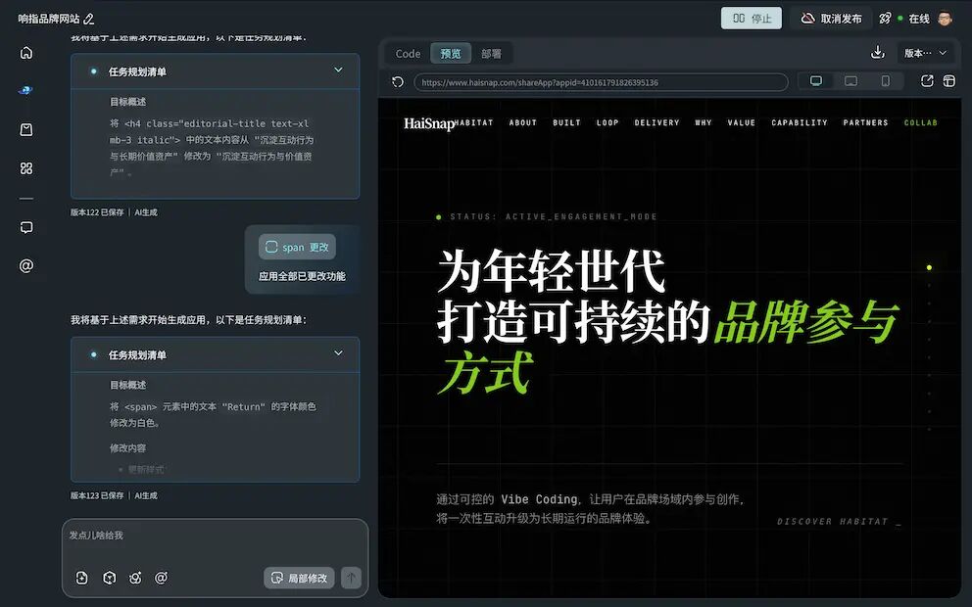Click the attach file icon in chat input

point(82,578)
